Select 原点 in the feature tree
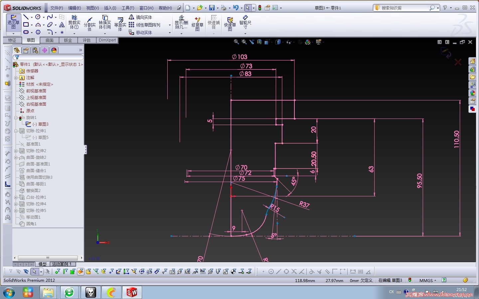This screenshot has width=479, height=299. (30, 111)
